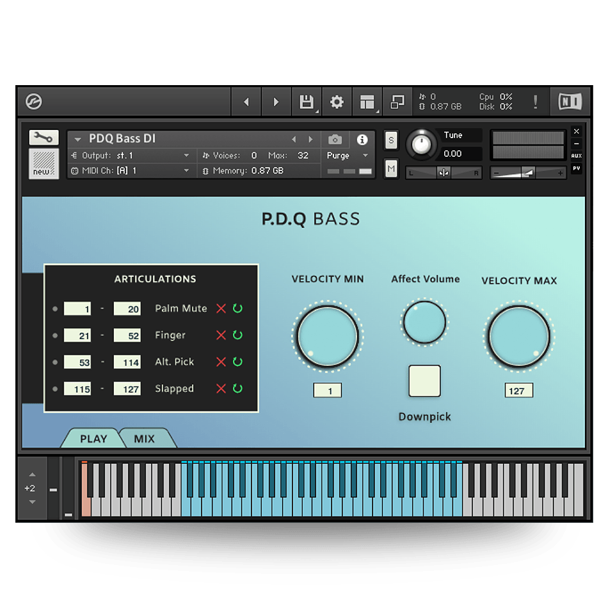608x608 pixels.
Task: Click the instrument 'new' thumbnail icon
Action: tap(44, 163)
